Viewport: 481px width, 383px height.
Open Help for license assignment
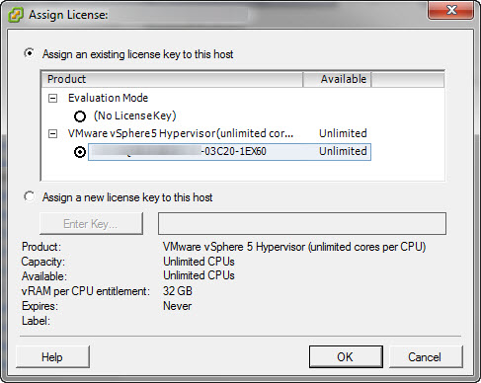(x=52, y=357)
